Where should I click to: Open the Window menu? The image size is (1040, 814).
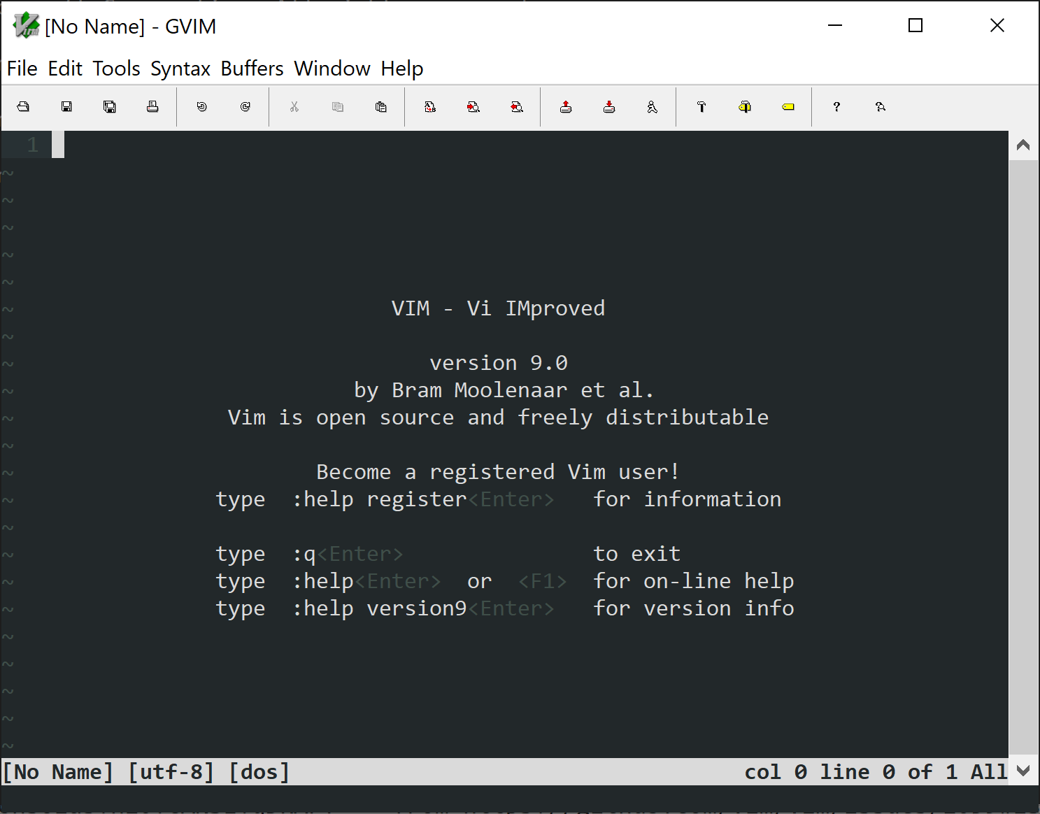click(x=332, y=69)
